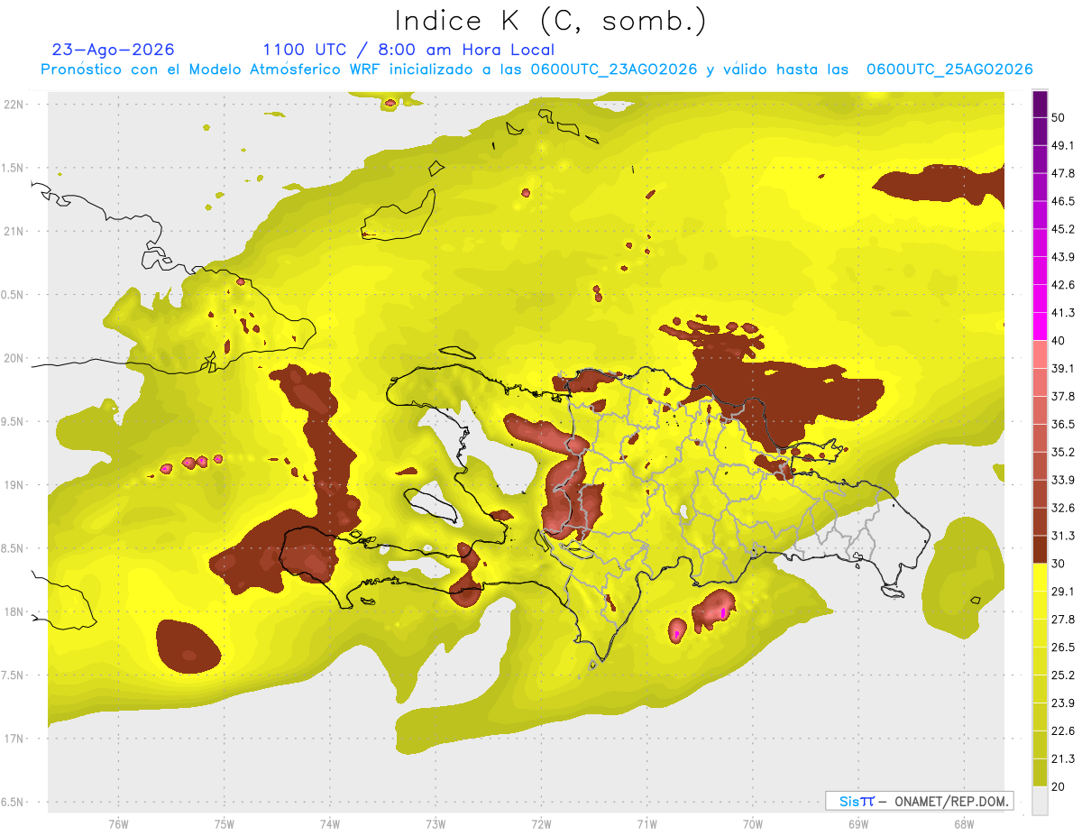Click the "0.5N" latitude label

click(12, 295)
